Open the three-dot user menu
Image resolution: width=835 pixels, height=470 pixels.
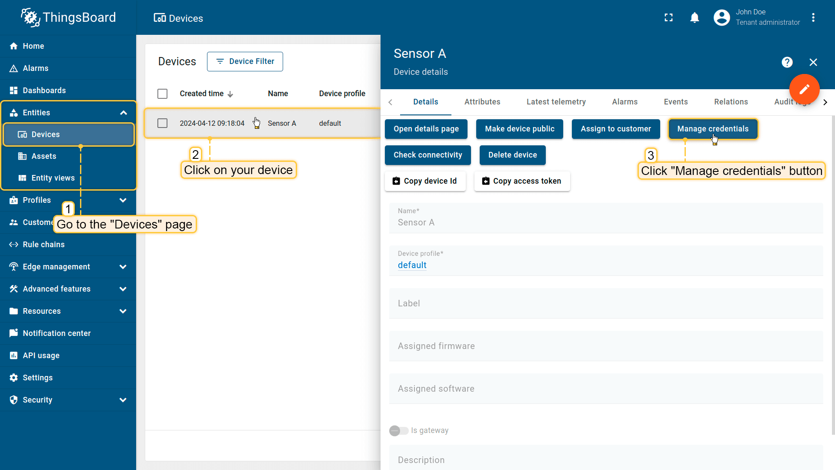point(813,18)
